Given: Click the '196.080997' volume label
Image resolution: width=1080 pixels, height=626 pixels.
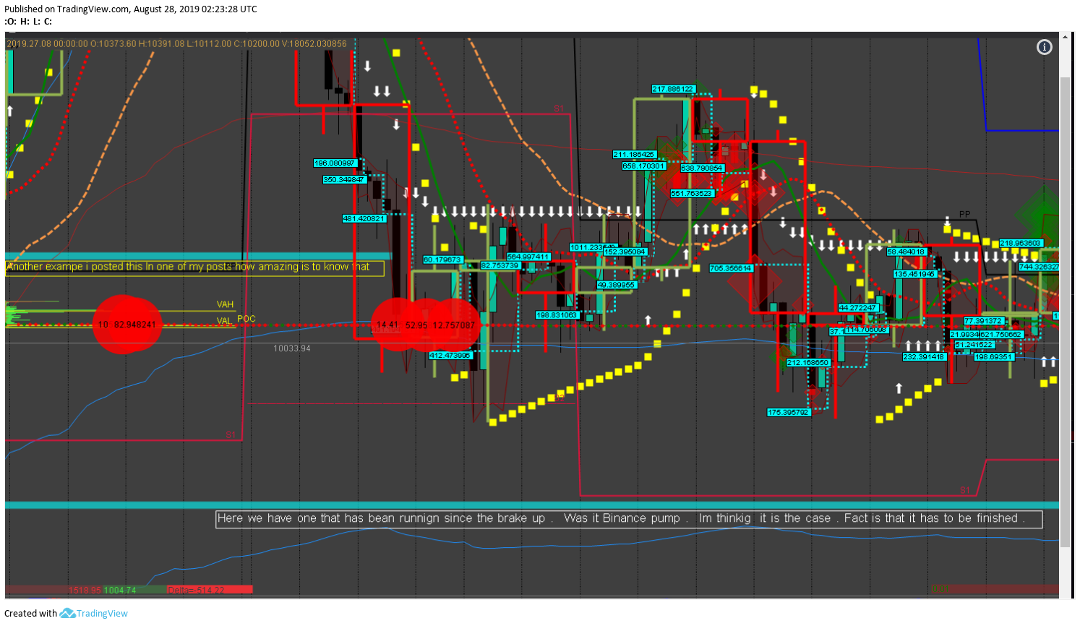Looking at the screenshot, I should (x=335, y=163).
